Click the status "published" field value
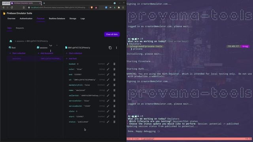 tap(83, 122)
